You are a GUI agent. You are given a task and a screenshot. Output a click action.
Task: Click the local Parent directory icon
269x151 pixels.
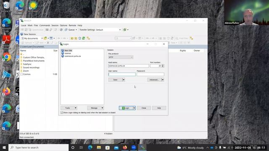[x=72, y=38]
